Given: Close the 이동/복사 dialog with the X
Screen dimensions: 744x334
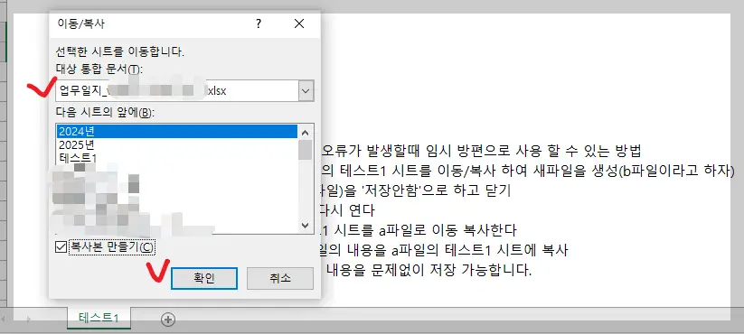Looking at the screenshot, I should click(x=299, y=23).
